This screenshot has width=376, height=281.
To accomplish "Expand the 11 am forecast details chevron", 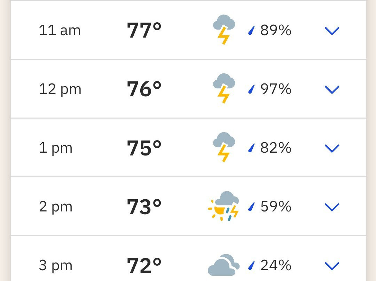I will point(332,31).
